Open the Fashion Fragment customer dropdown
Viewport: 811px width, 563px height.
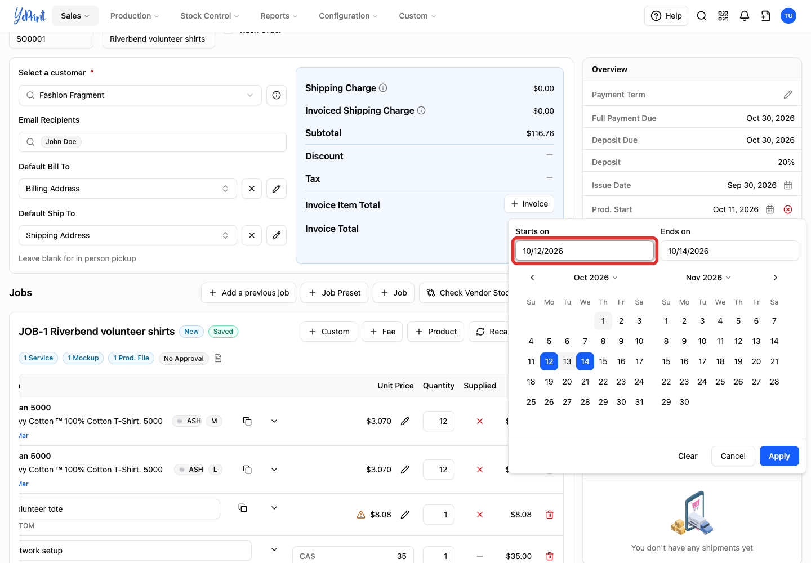(140, 95)
